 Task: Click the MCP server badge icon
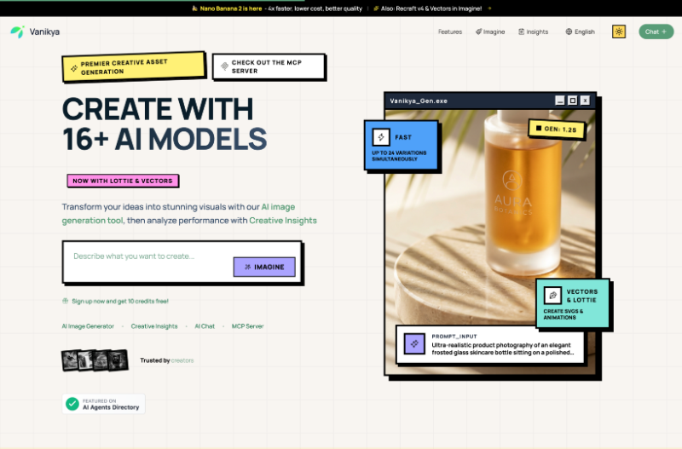[224, 66]
